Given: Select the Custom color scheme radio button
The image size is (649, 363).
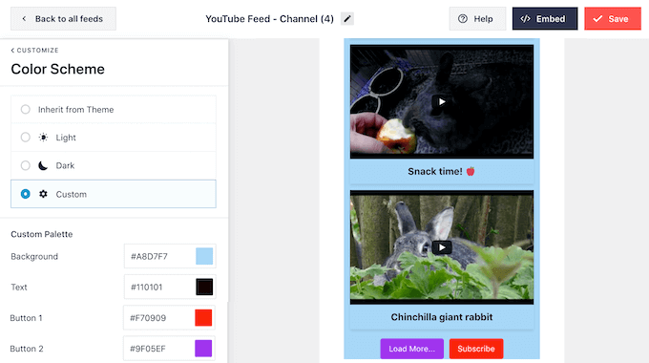Looking at the screenshot, I should pos(25,194).
